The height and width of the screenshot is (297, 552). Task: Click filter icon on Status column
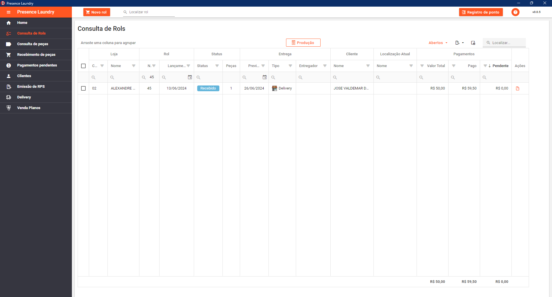click(217, 66)
